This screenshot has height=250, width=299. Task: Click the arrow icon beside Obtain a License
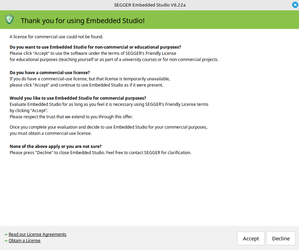[x=6, y=241]
